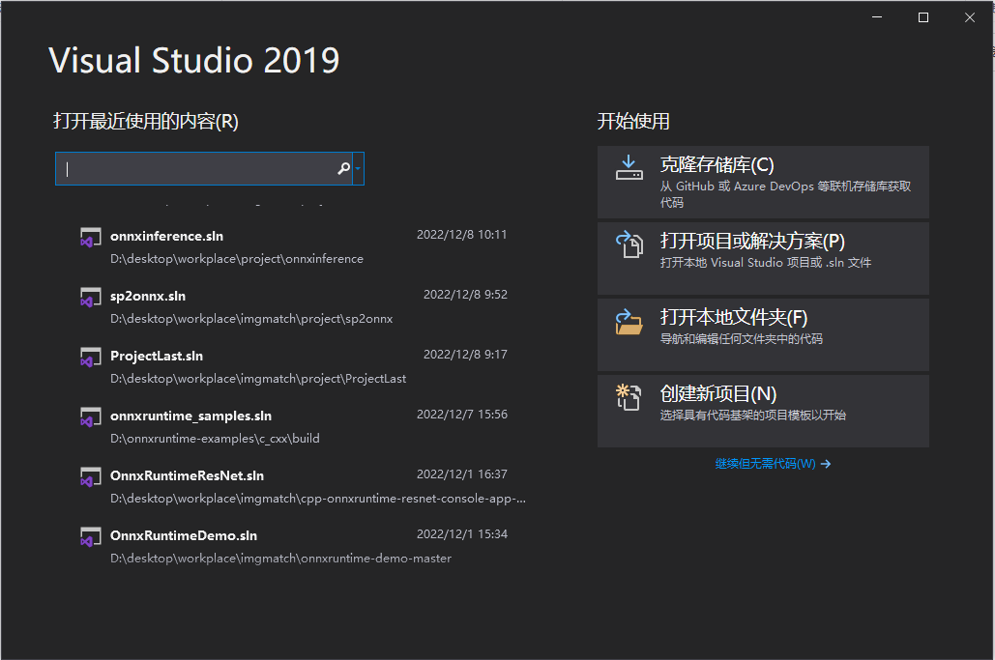Open 打开本地文件夹(F) card

(x=763, y=334)
